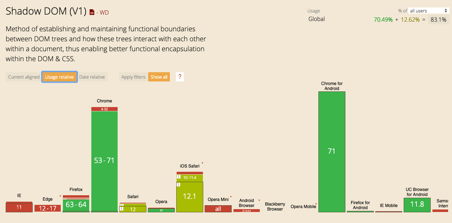This screenshot has height=223, width=452.
Task: Click the Chrome for Android 71 bar
Action: point(332,152)
